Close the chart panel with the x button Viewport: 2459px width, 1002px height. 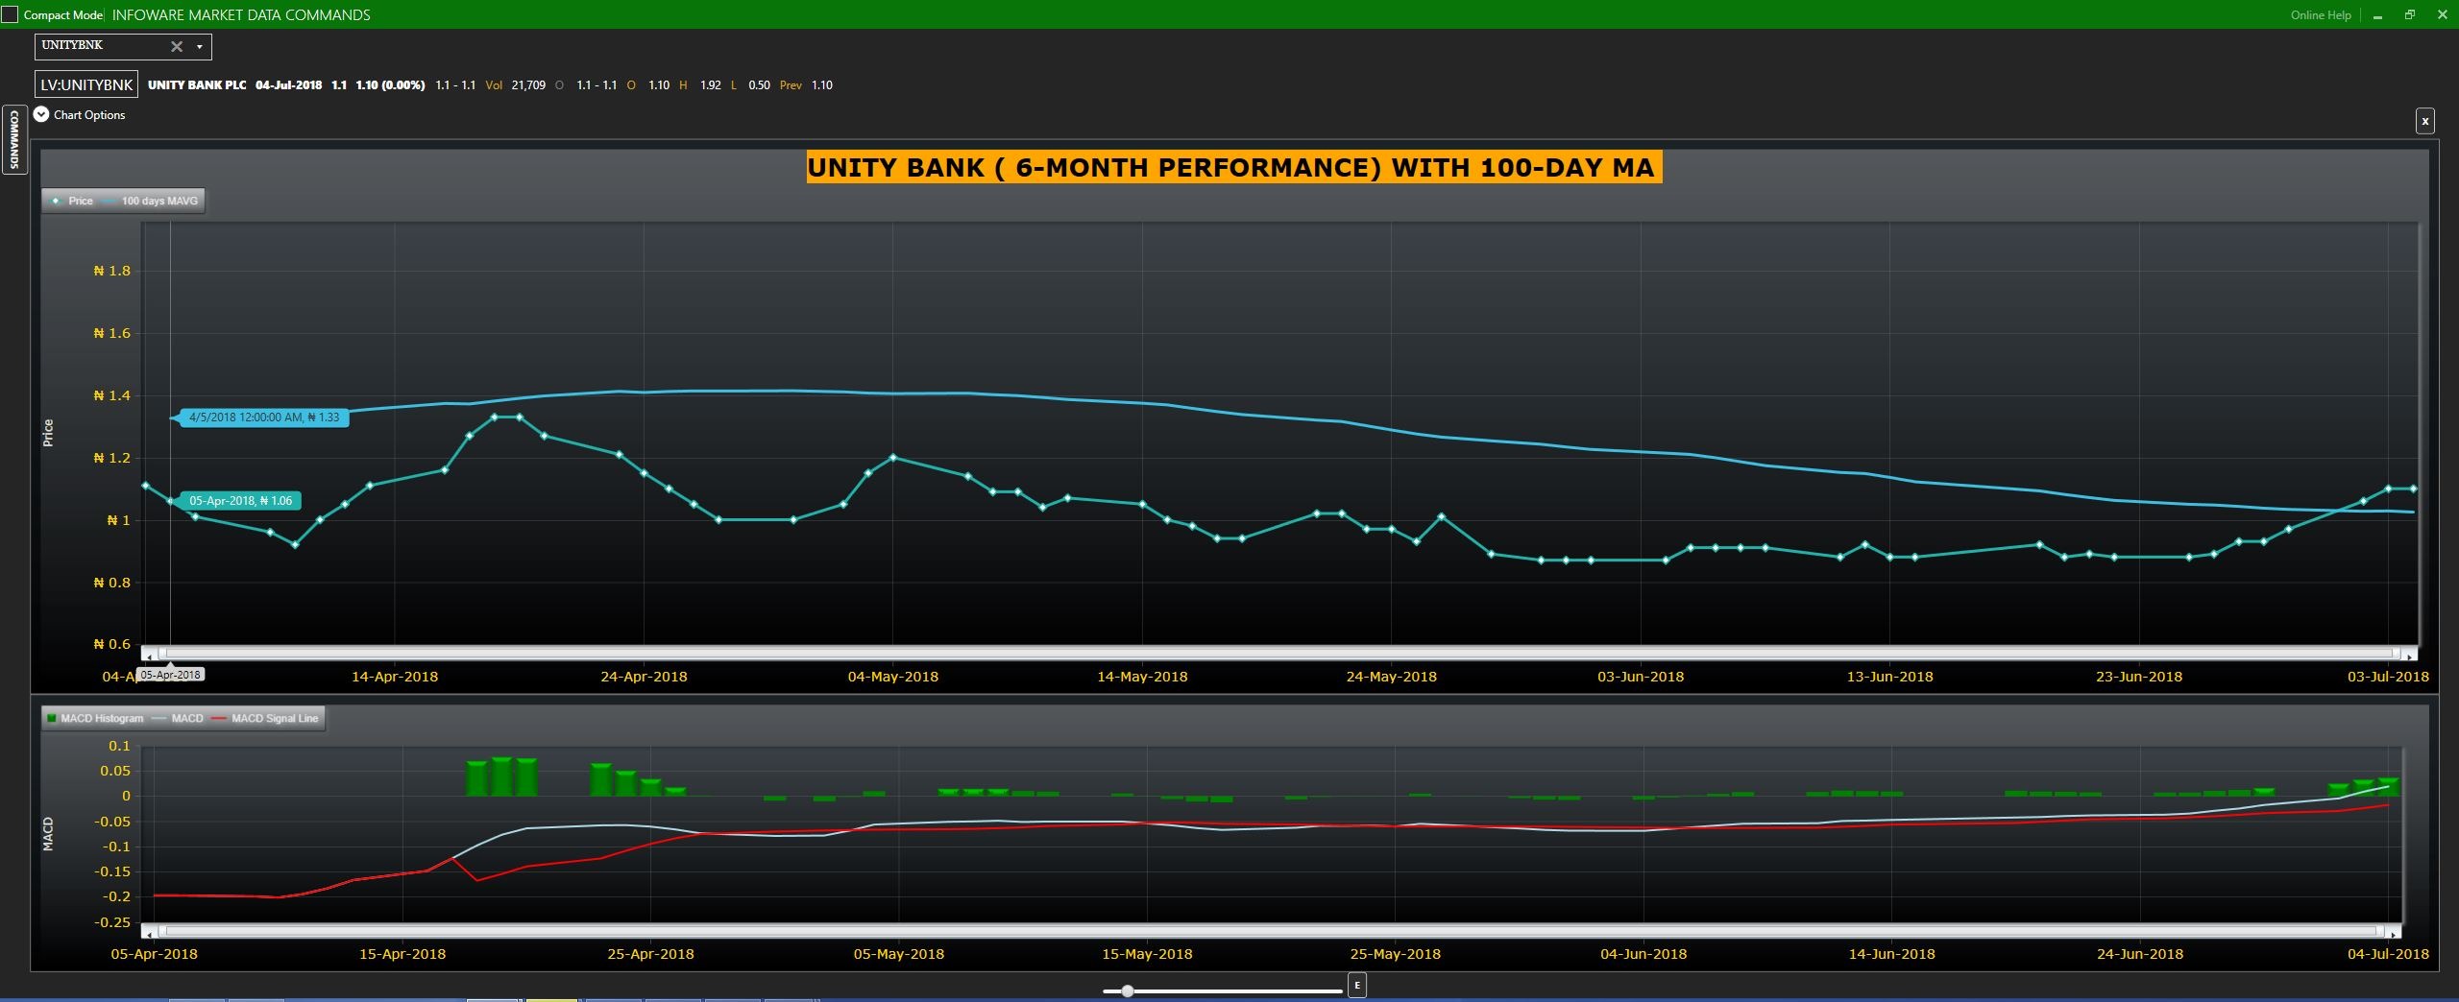(x=2424, y=121)
